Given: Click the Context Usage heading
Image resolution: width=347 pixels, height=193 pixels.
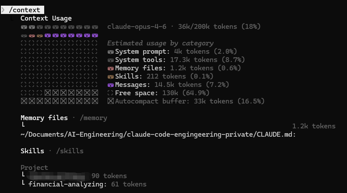Looking at the screenshot, I should 46,18.
